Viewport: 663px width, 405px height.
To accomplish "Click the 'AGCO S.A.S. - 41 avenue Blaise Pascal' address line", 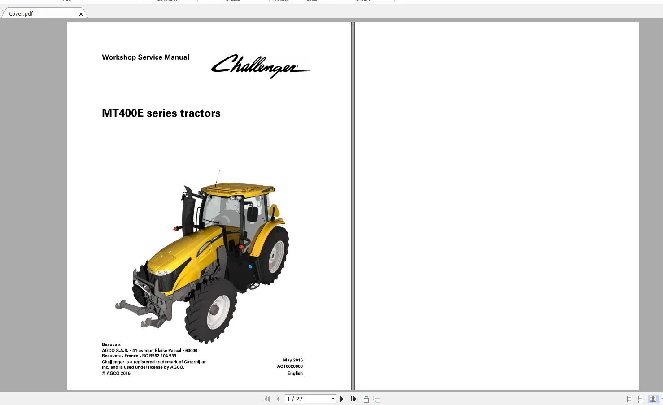I will [149, 350].
